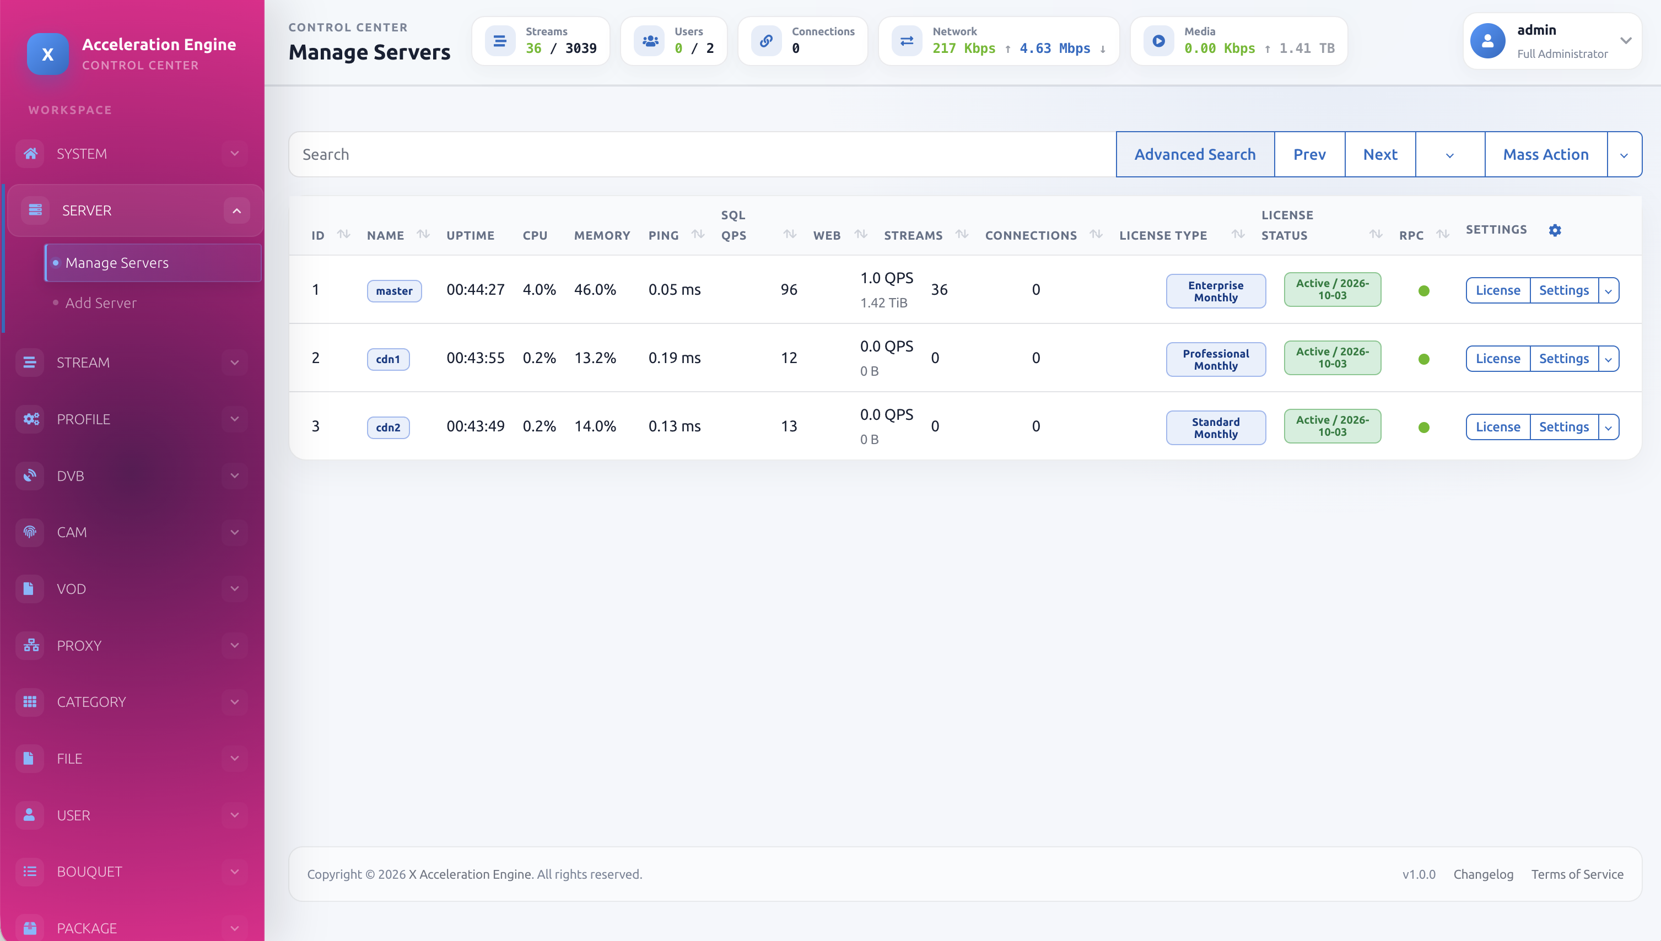Click the X Acceleration Engine logo icon

[x=48, y=55]
